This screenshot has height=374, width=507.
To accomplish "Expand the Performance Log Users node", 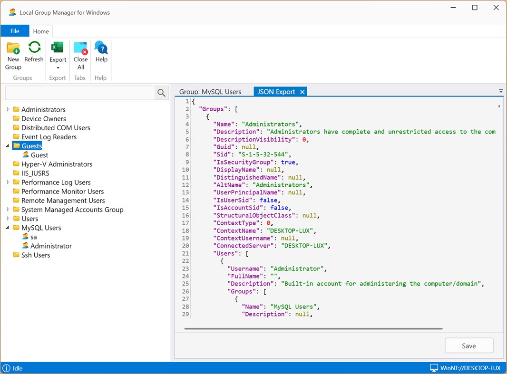I will [x=8, y=182].
